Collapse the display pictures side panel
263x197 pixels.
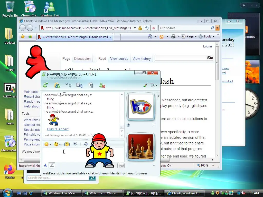pos(159,96)
